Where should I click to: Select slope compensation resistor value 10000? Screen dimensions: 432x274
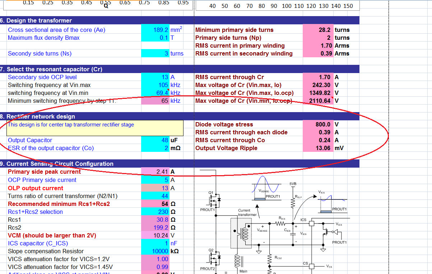click(155, 251)
